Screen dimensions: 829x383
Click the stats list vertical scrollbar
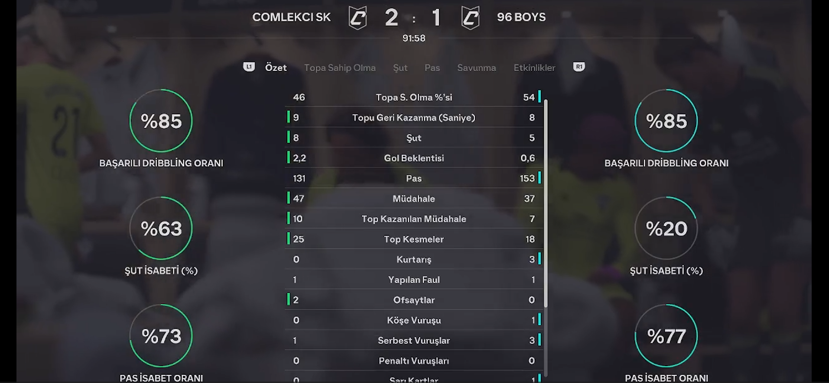546,203
